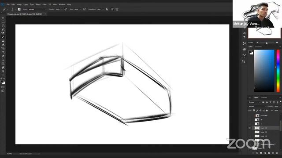Select the Lasso tool
The image size is (282, 158).
pyautogui.click(x=3, y=25)
